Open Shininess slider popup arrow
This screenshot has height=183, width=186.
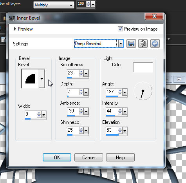tap(86, 130)
